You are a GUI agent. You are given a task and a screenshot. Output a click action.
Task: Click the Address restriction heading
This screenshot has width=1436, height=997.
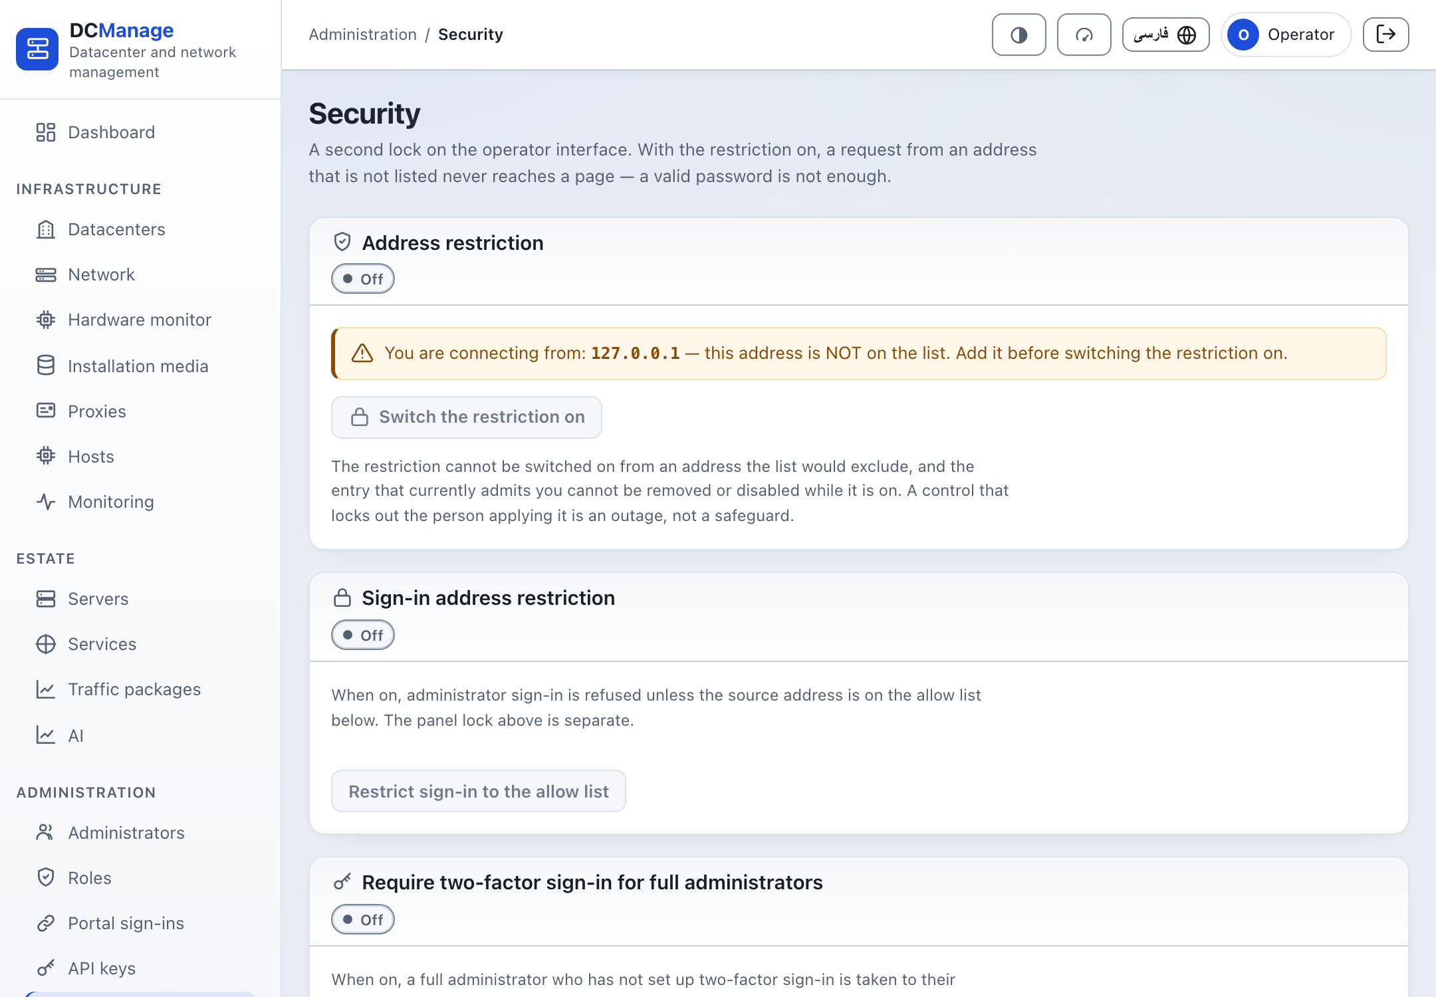point(453,243)
